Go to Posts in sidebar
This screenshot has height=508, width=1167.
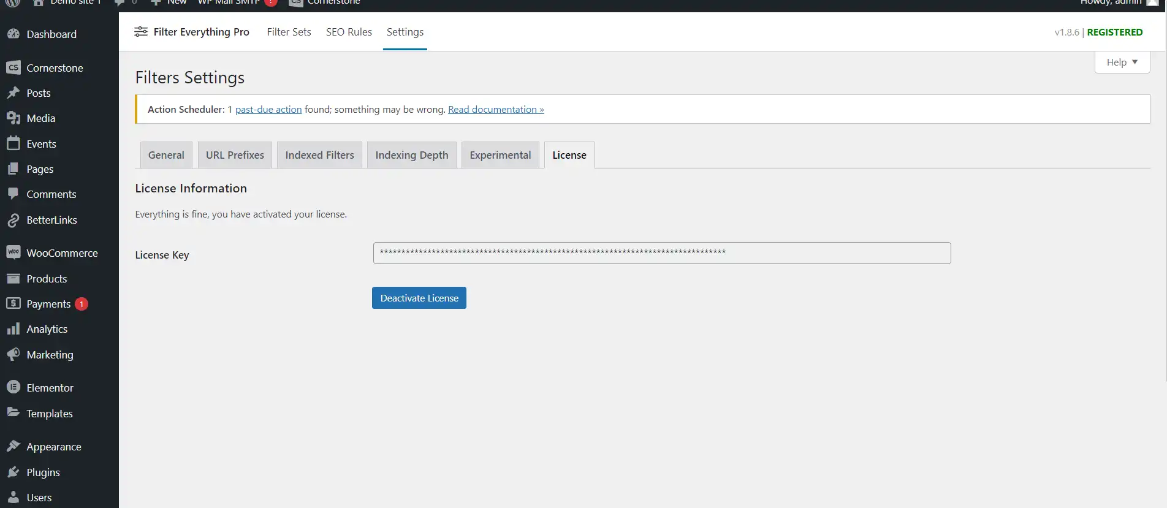(x=39, y=93)
